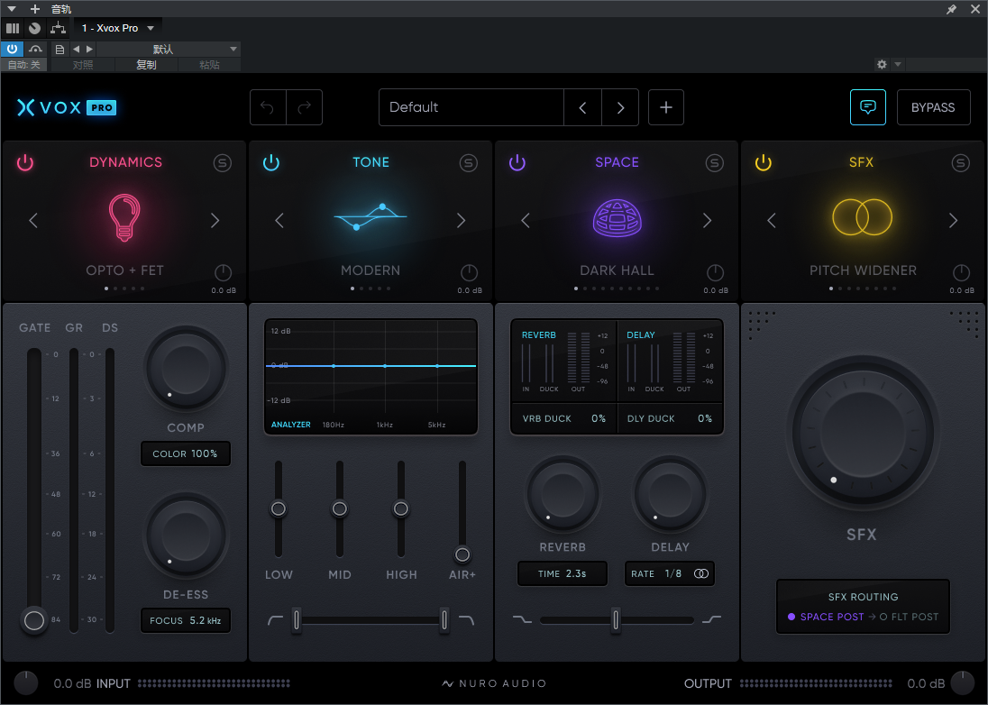988x705 pixels.
Task: Click the AIR+ slider handle
Action: (462, 554)
